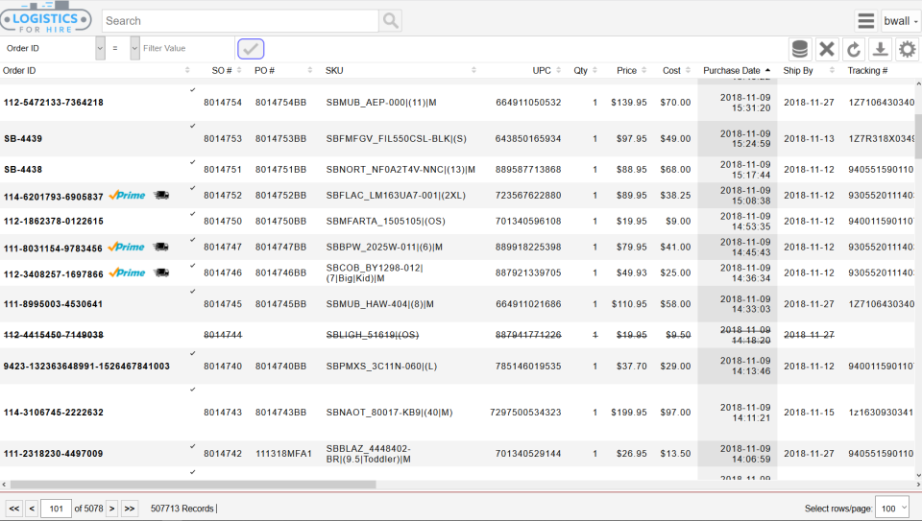Sort by Ship By column arrows
Image resolution: width=922 pixels, height=521 pixels.
point(832,70)
